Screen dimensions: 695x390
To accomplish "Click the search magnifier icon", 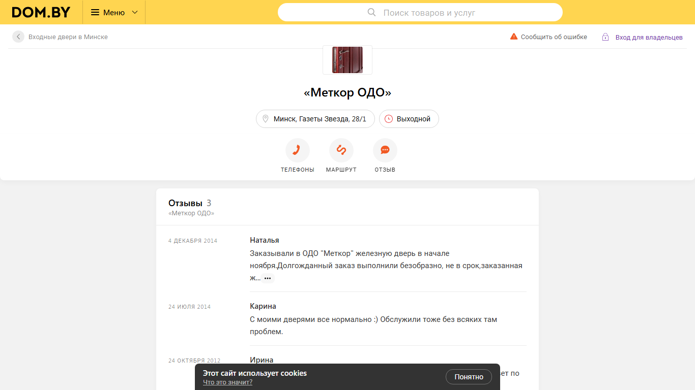I will [372, 12].
